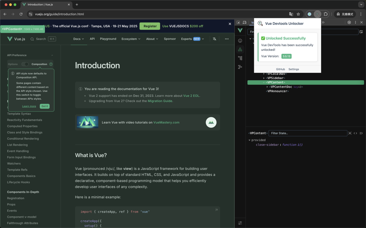Open component source via the code brackets icon
Image resolution: width=366 pixels, height=228 pixels.
click(x=355, y=133)
